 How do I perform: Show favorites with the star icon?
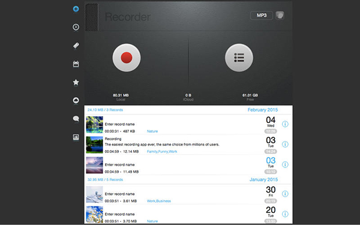click(76, 82)
